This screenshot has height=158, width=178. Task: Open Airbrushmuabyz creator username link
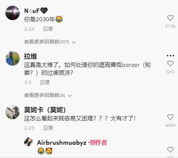pos(62,143)
